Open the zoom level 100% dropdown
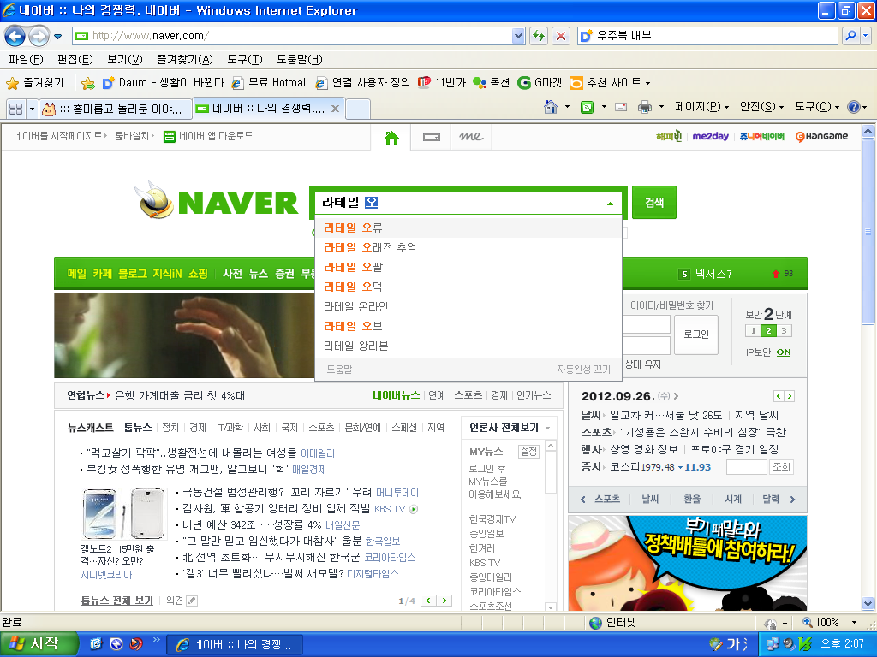The width and height of the screenshot is (877, 657). click(x=854, y=623)
